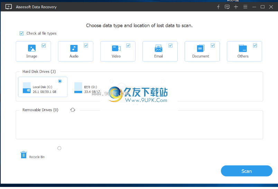Uncheck the Image checkbox

(x=44, y=46)
